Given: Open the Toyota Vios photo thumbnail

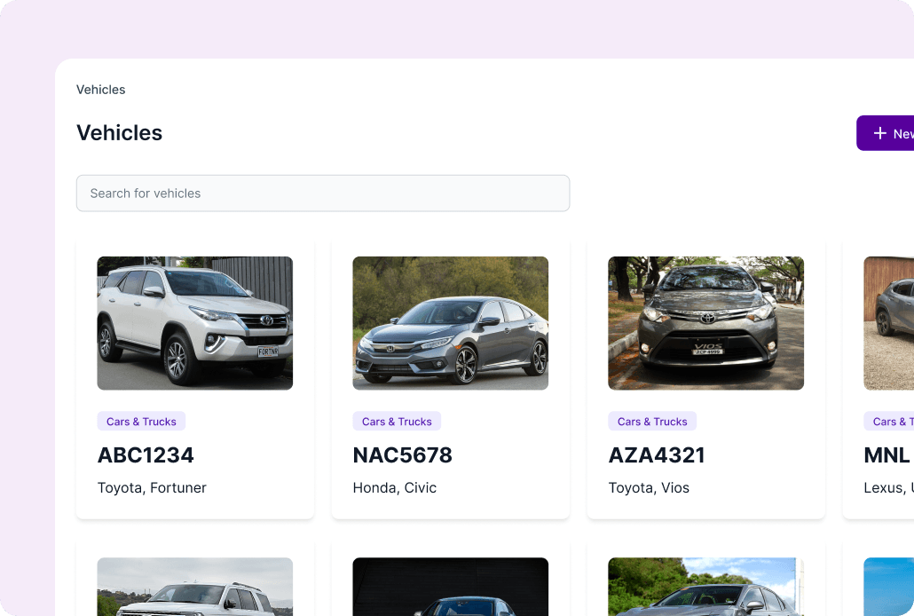Looking at the screenshot, I should click(706, 323).
